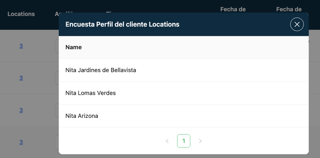Select page 1 in the pagination

184,141
